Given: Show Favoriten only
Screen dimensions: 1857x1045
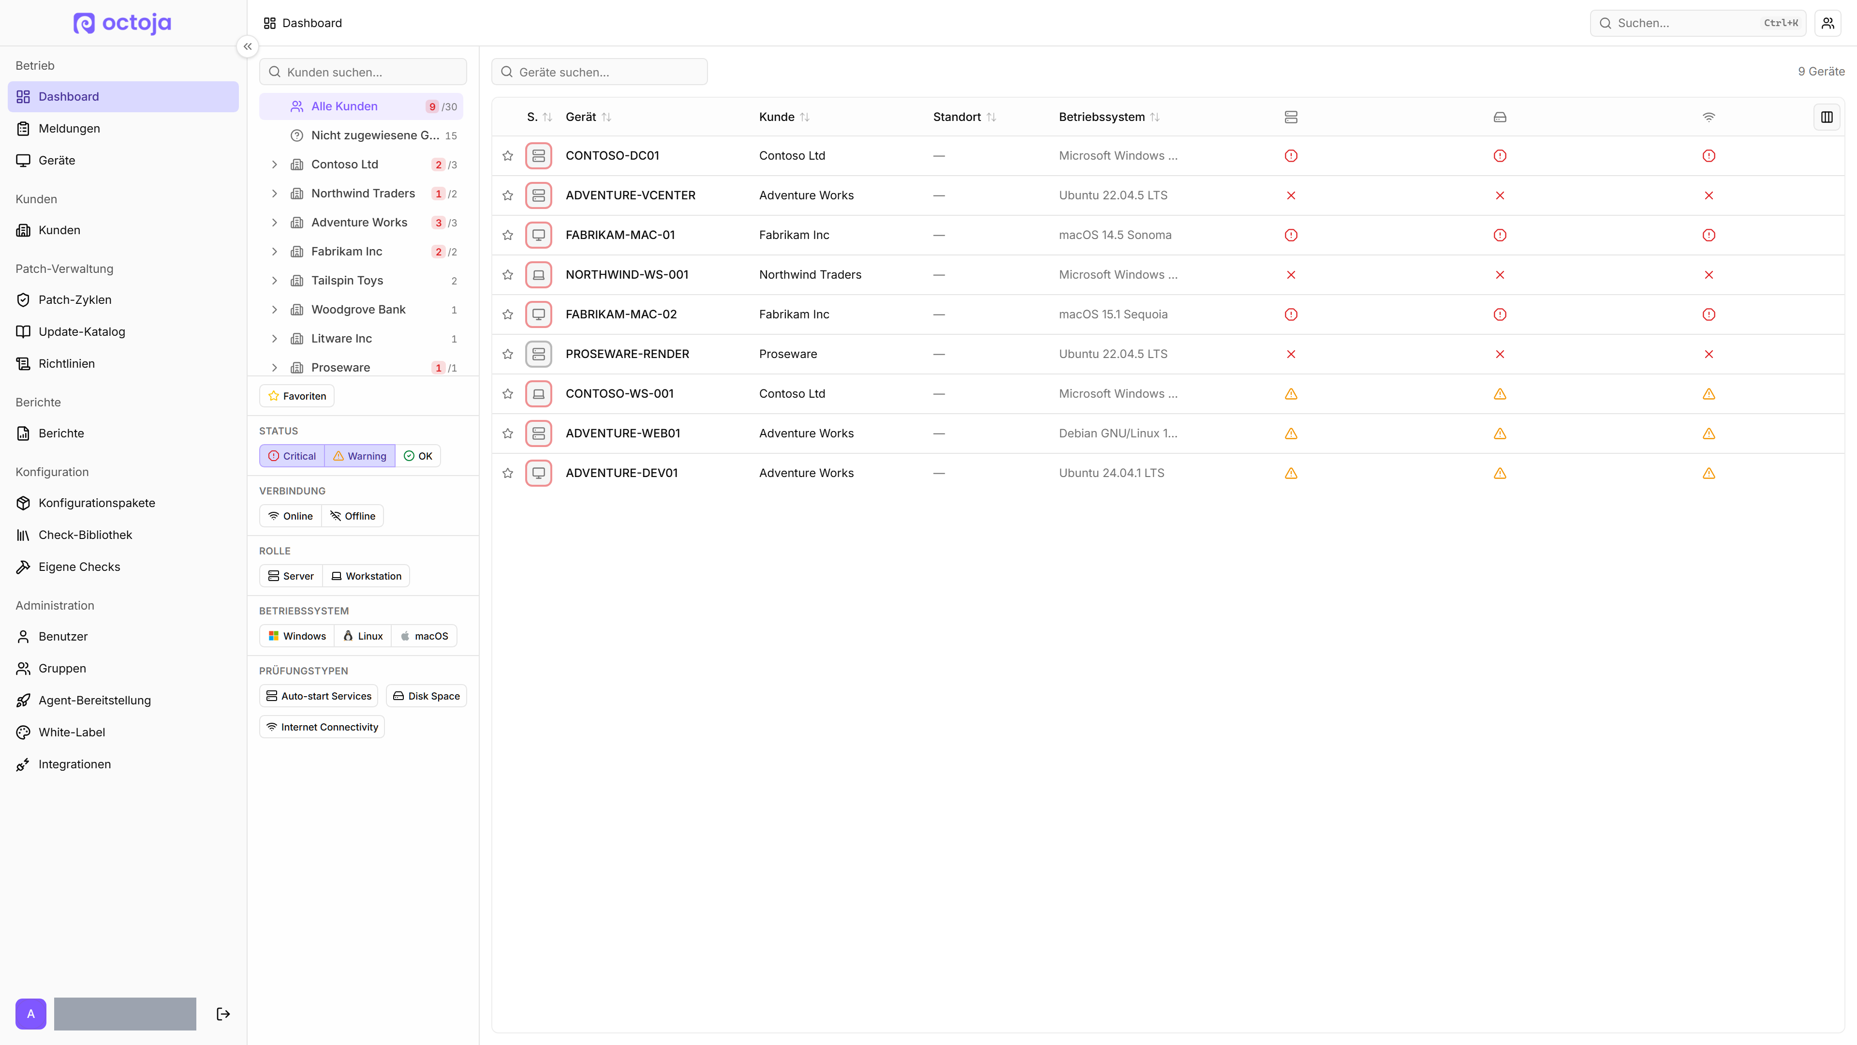Looking at the screenshot, I should 297,396.
